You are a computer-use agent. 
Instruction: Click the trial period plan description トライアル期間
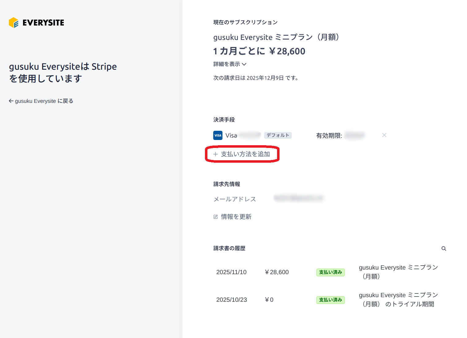[x=399, y=300]
